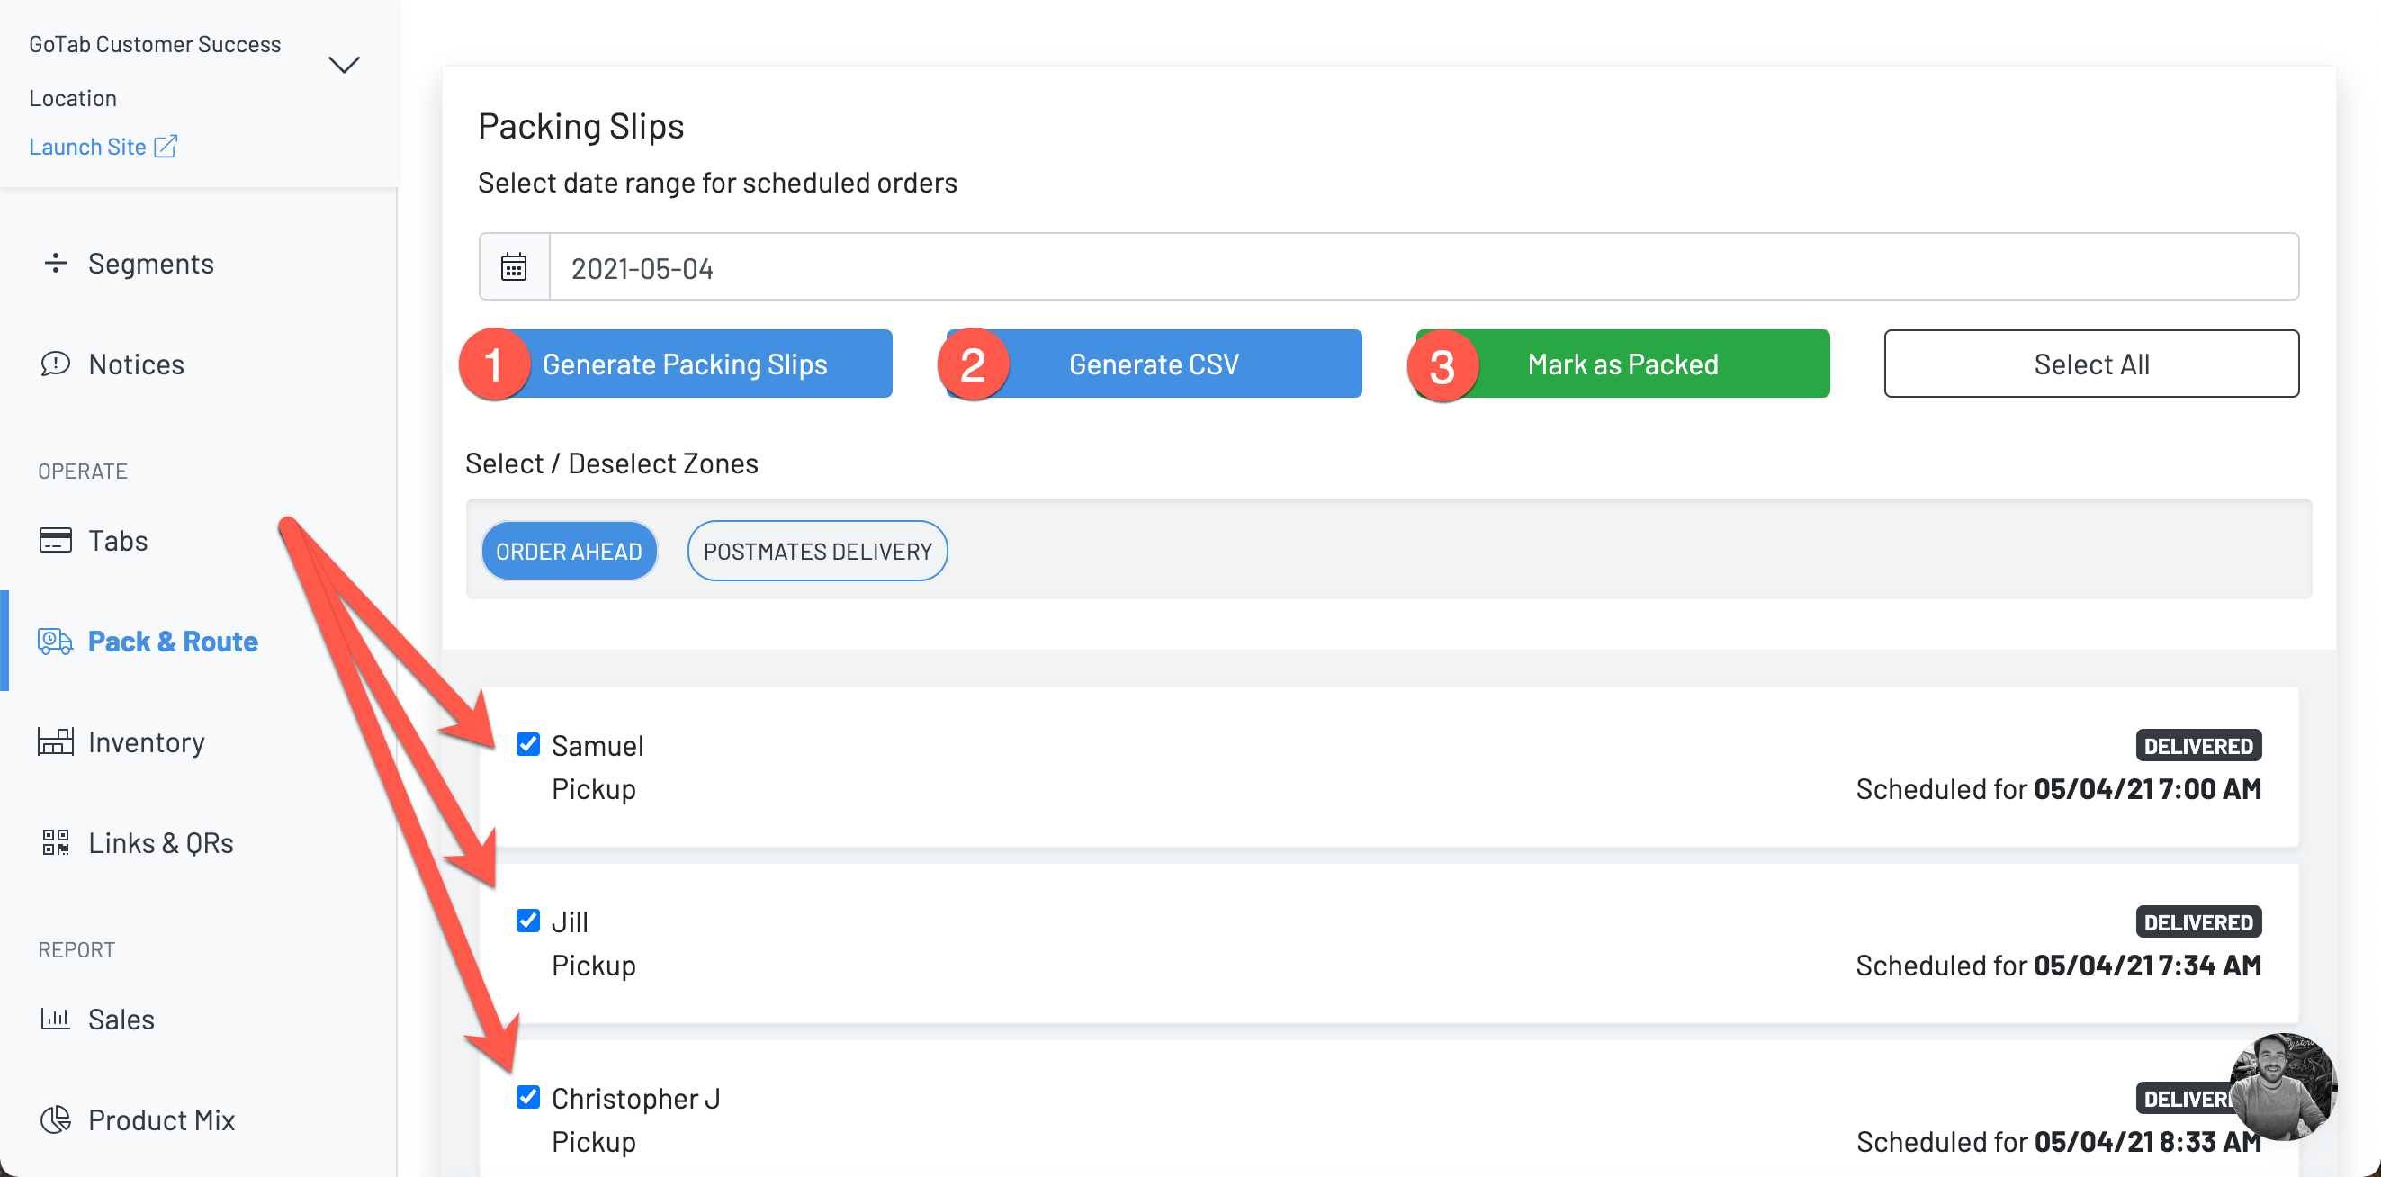Click the Sales bar chart icon

click(x=56, y=1019)
